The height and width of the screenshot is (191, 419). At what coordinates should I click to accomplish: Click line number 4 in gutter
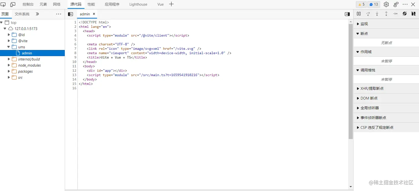coord(75,36)
